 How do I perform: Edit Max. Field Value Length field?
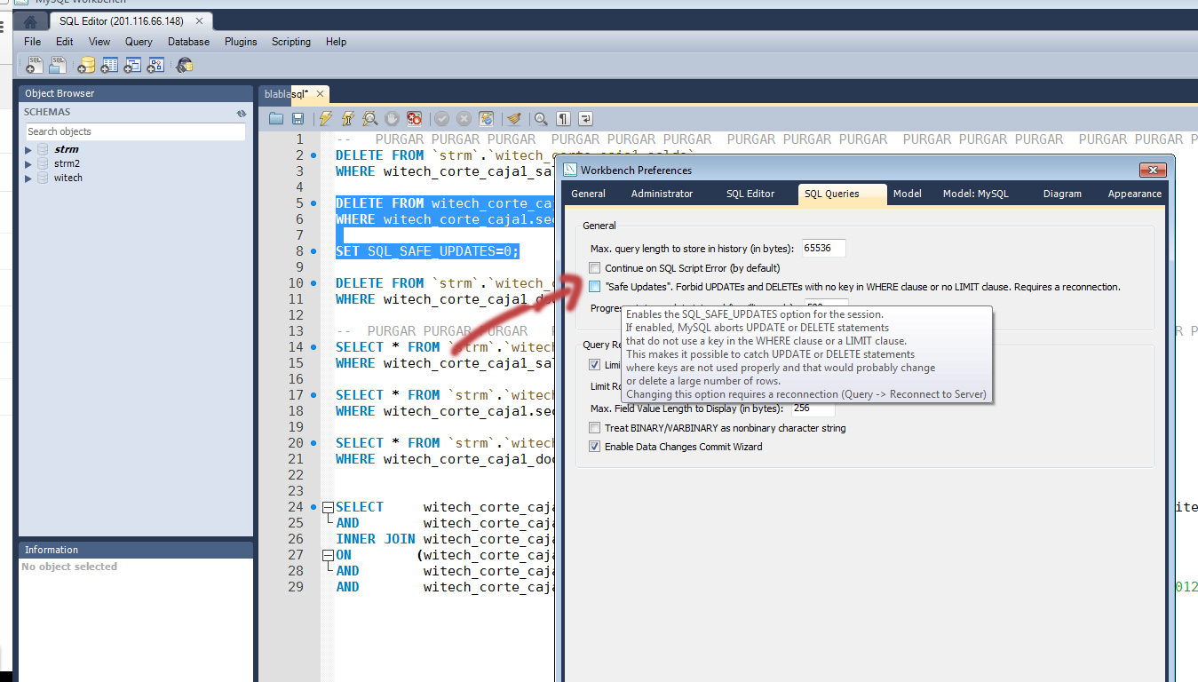pyautogui.click(x=813, y=408)
